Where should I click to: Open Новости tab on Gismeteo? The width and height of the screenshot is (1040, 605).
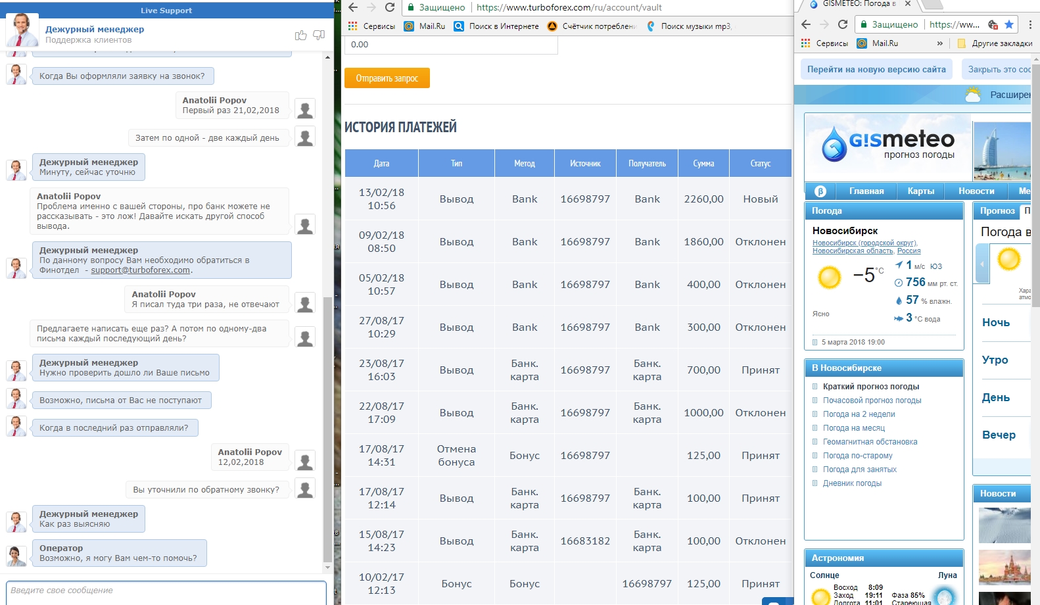(x=976, y=191)
